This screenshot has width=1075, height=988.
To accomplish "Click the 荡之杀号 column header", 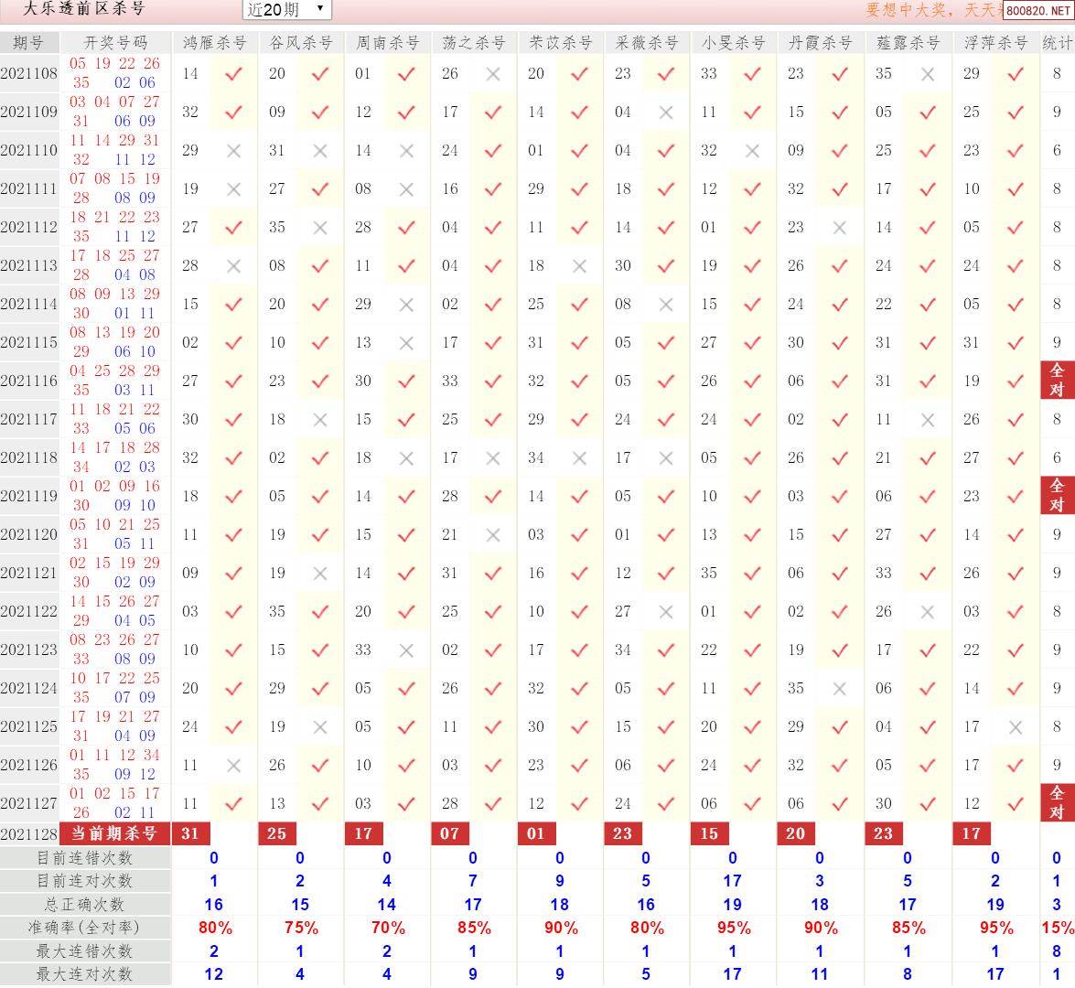I will [x=474, y=42].
